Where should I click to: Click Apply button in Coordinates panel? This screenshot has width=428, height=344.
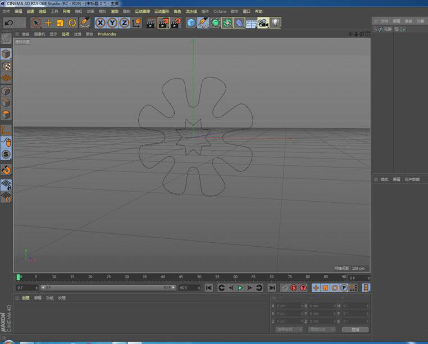(x=355, y=329)
